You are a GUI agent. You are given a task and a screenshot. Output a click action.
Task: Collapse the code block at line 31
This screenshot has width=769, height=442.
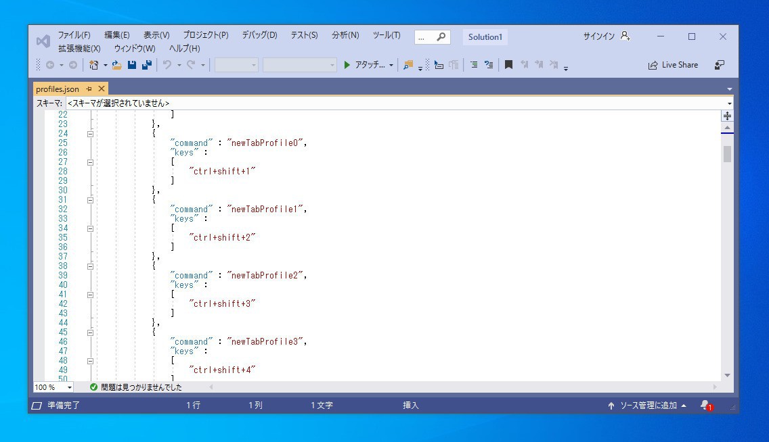tap(90, 200)
